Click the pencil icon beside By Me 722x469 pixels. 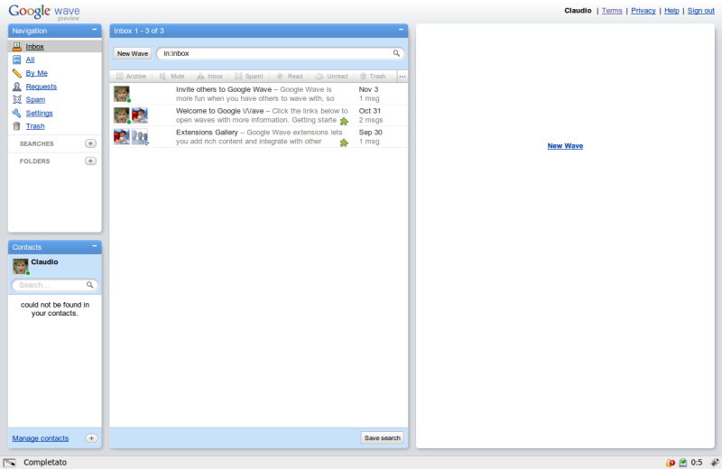pos(17,73)
